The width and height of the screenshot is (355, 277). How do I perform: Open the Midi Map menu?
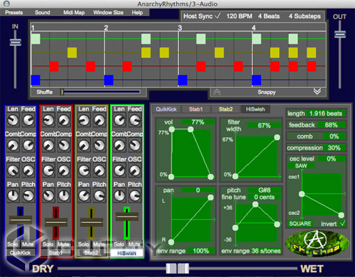tap(74, 13)
